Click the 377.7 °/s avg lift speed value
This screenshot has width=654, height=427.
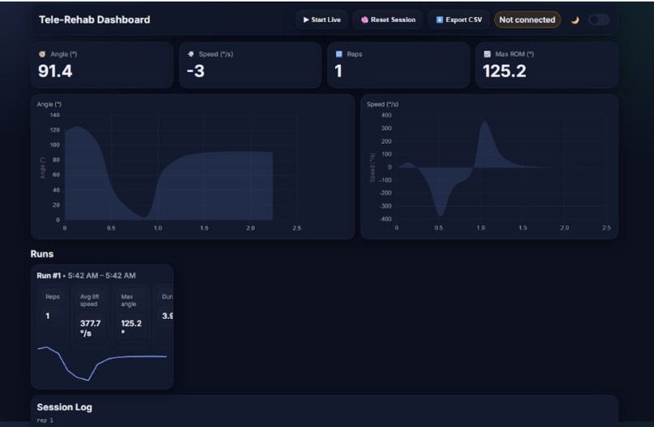pyautogui.click(x=90, y=328)
